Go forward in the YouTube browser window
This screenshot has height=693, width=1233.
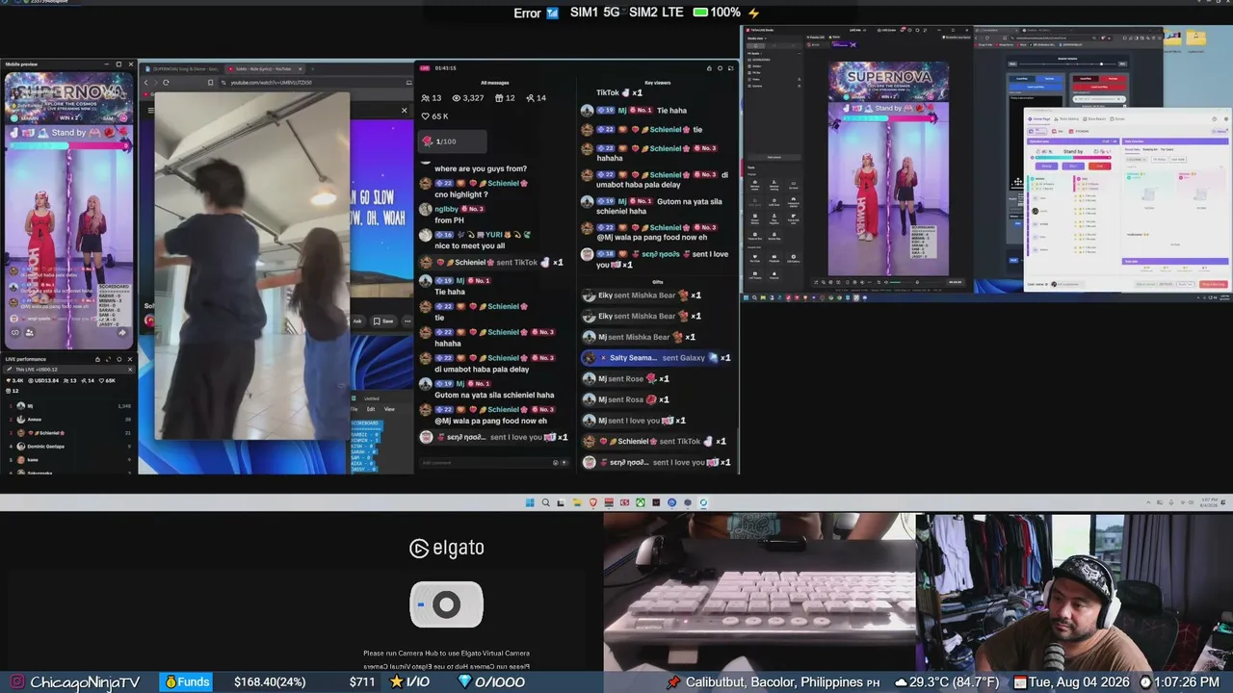coord(156,83)
